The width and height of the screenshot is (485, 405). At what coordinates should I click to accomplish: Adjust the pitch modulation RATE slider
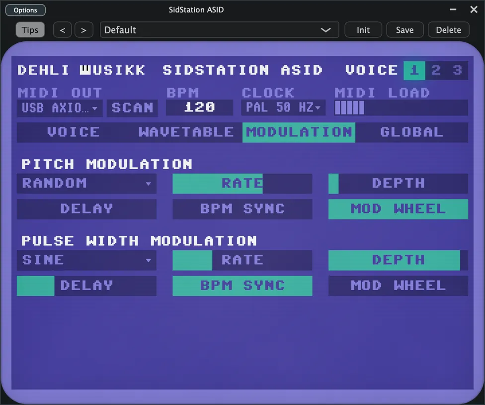pos(242,183)
